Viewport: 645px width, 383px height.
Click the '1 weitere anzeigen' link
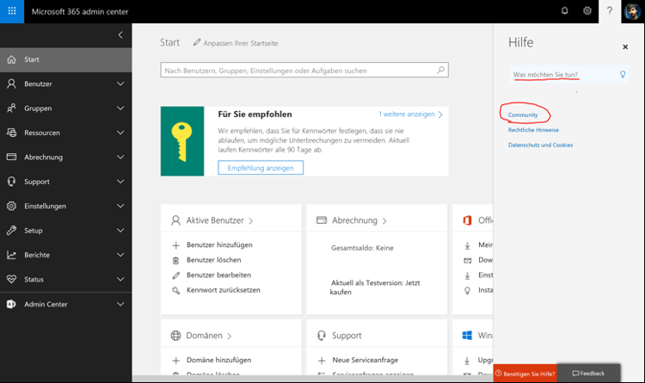pyautogui.click(x=410, y=114)
